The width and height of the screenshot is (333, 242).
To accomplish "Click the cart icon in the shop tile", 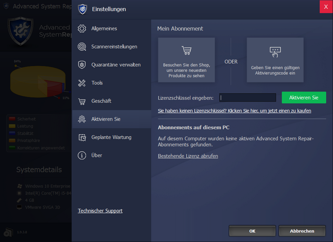I will tap(187, 50).
